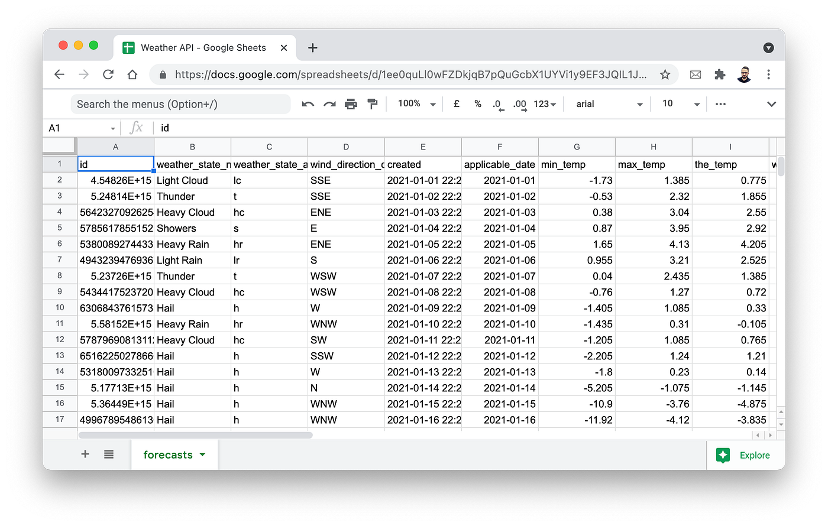This screenshot has height=526, width=828.
Task: Open the Print icon
Action: point(351,103)
